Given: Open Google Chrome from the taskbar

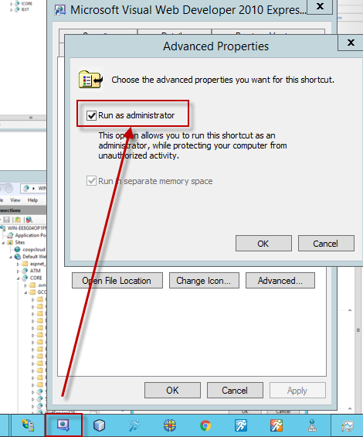Looking at the screenshot, I should click(x=205, y=425).
